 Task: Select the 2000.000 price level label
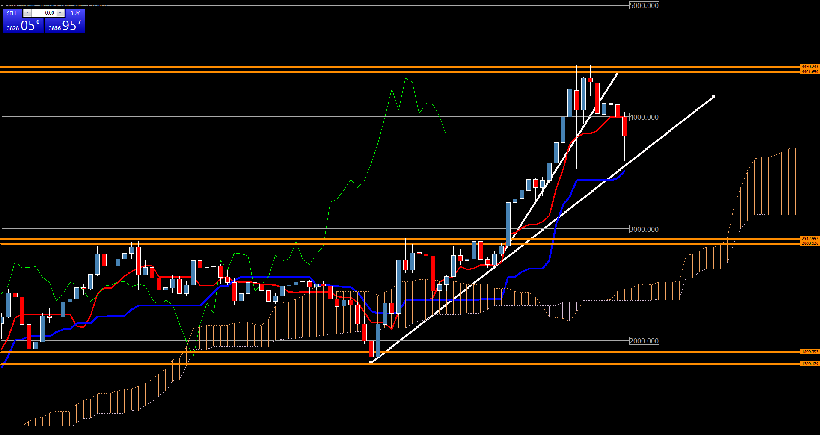644,341
